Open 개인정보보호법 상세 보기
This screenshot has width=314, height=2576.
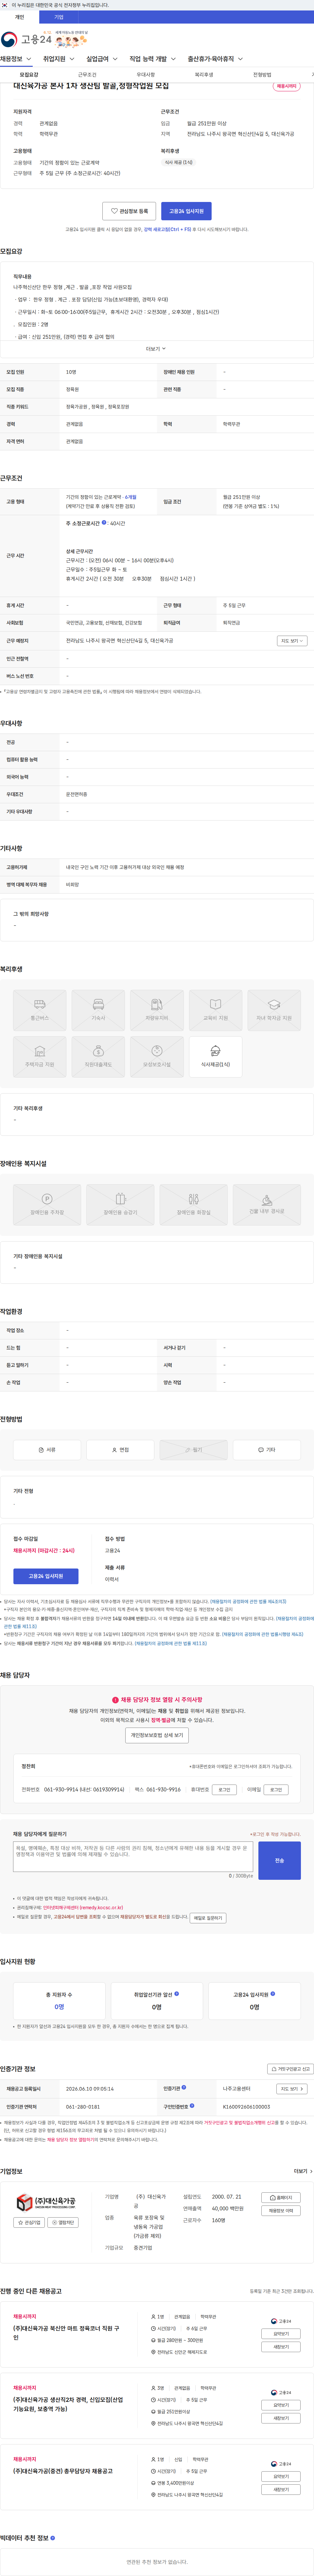click(157, 1735)
